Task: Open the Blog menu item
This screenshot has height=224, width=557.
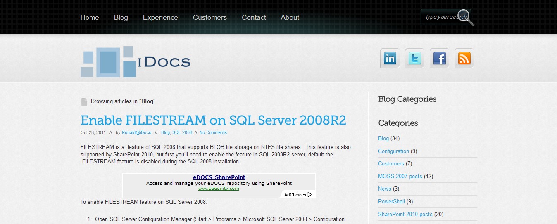Action: pos(121,17)
